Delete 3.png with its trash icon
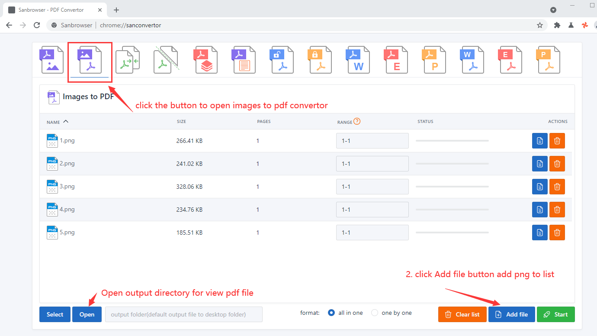 tap(557, 186)
